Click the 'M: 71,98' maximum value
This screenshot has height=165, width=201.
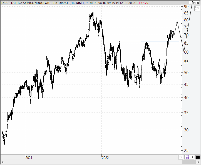point(96,3)
